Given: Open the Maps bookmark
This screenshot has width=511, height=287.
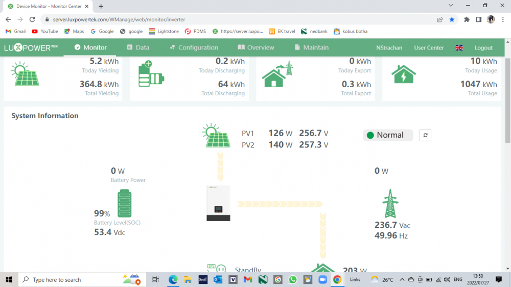Looking at the screenshot, I should tap(74, 32).
